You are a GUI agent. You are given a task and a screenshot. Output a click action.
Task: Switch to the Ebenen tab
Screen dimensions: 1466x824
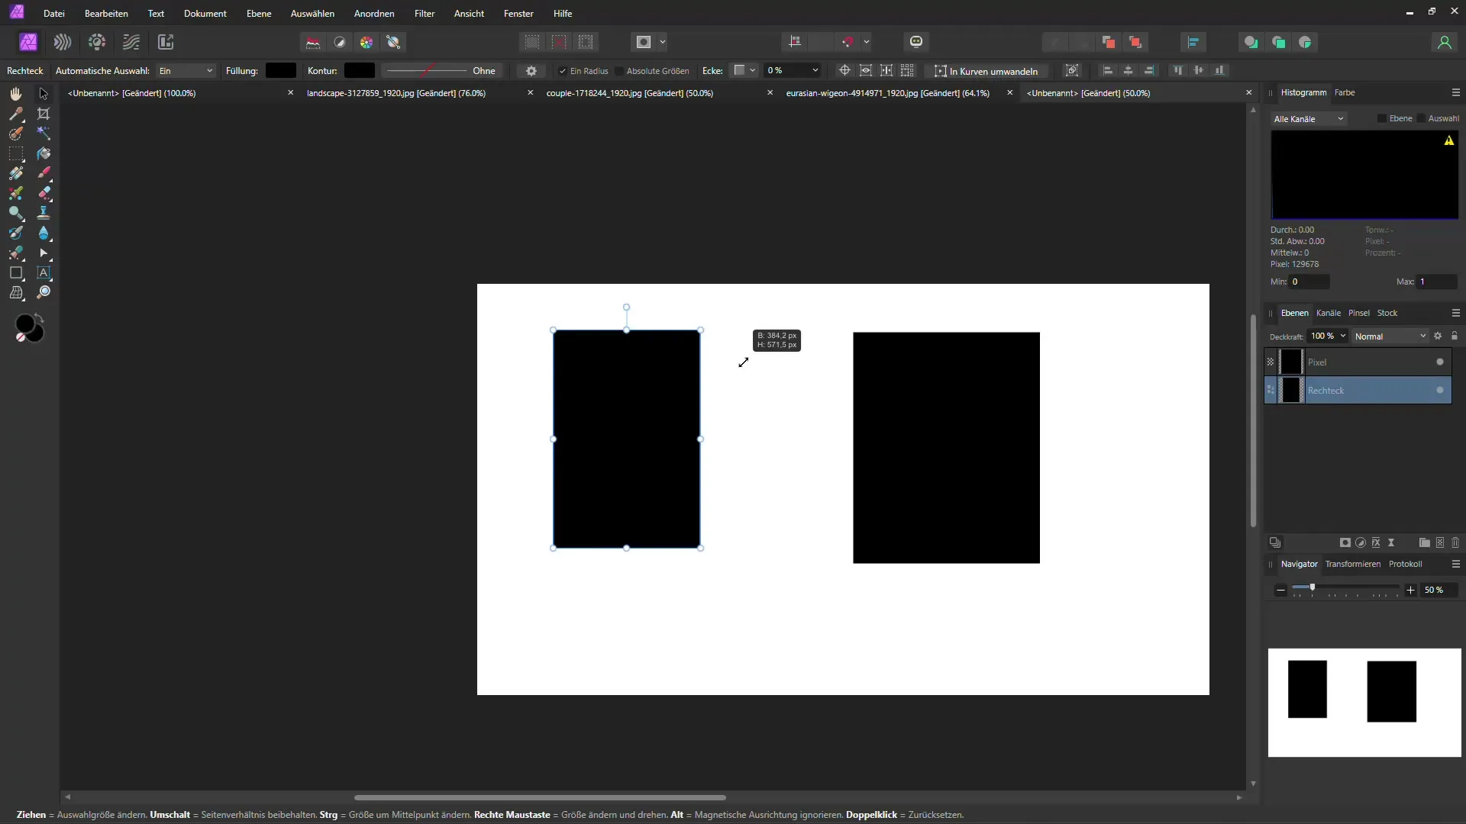pyautogui.click(x=1294, y=312)
